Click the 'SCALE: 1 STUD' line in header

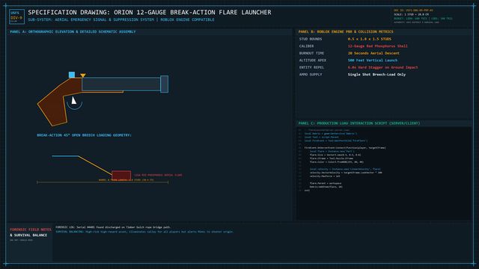(411, 14)
